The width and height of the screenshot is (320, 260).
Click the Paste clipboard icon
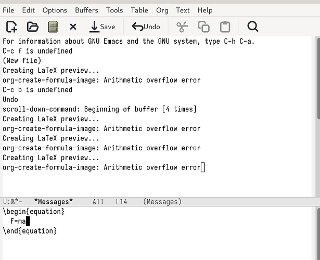click(x=225, y=27)
